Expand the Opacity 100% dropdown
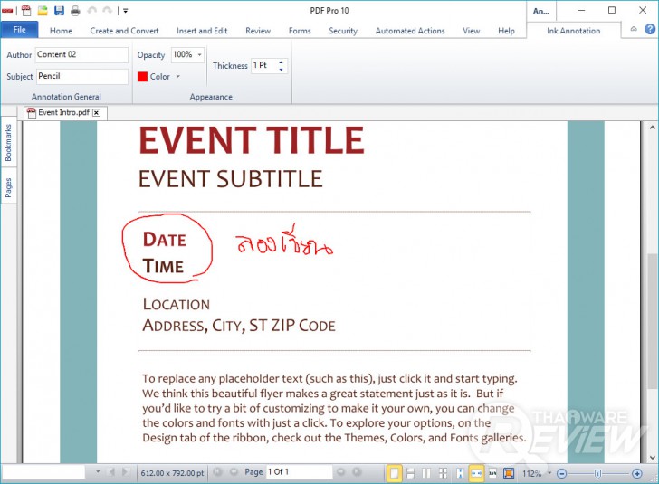The height and width of the screenshot is (484, 659). click(x=200, y=54)
